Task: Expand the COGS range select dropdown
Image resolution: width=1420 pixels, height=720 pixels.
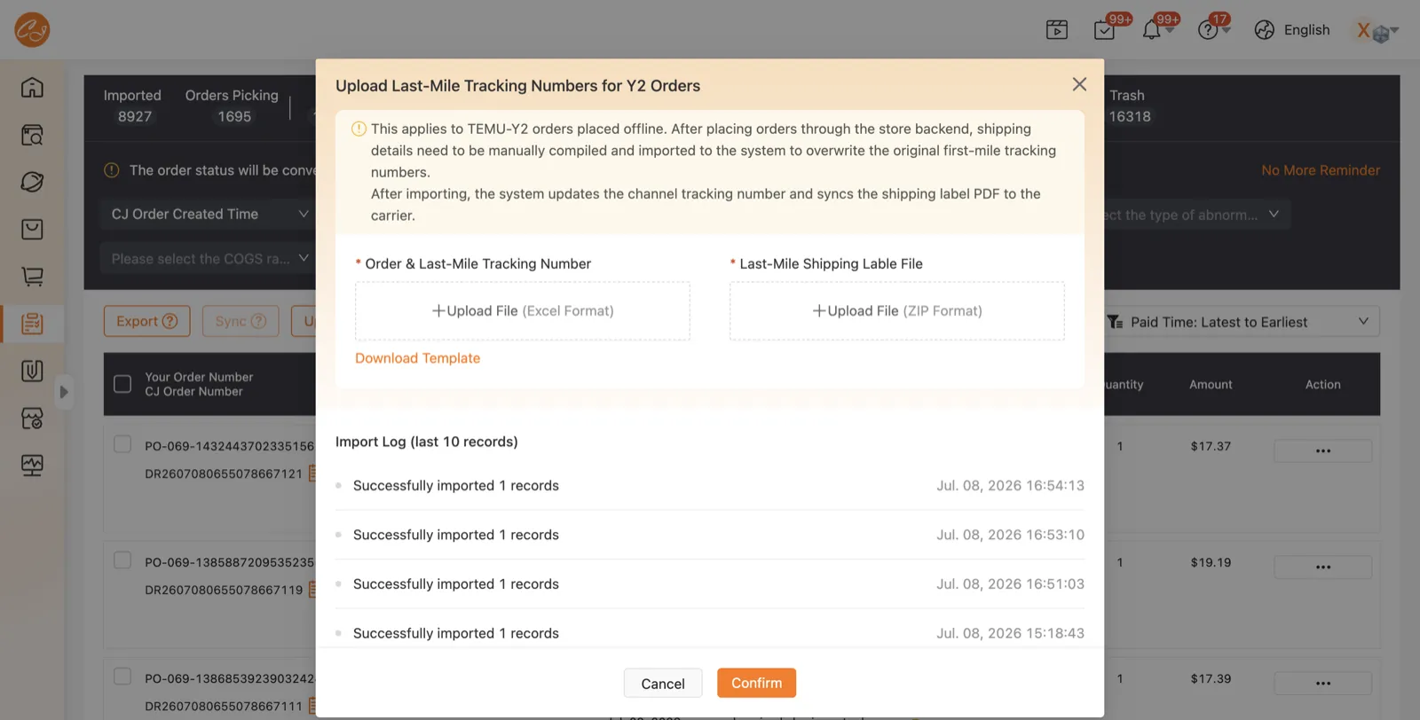Action: coord(209,259)
